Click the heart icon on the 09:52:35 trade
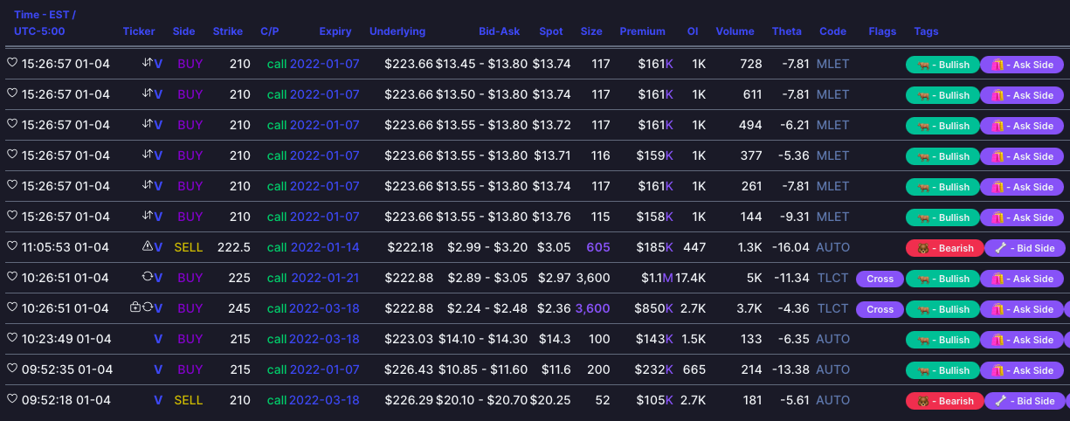Viewport: 1070px width, 421px height. point(12,369)
